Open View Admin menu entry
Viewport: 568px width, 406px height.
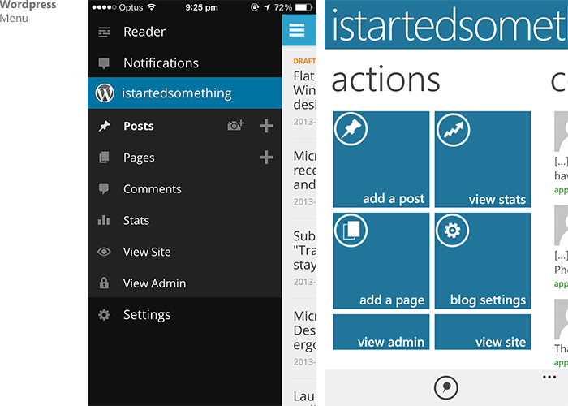pos(185,283)
